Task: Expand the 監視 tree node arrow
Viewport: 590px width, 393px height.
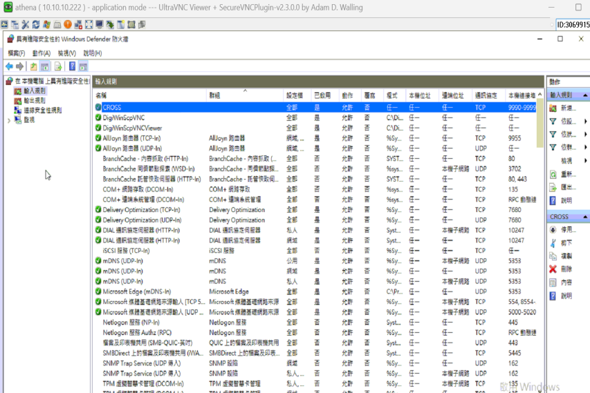Action: [x=9, y=120]
